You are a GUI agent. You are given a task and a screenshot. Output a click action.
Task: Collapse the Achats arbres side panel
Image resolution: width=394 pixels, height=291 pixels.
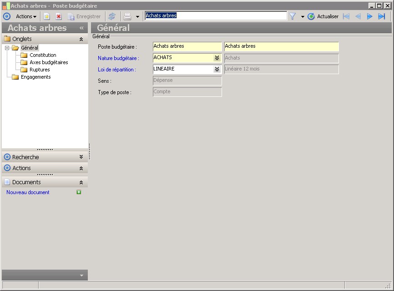tap(81, 28)
